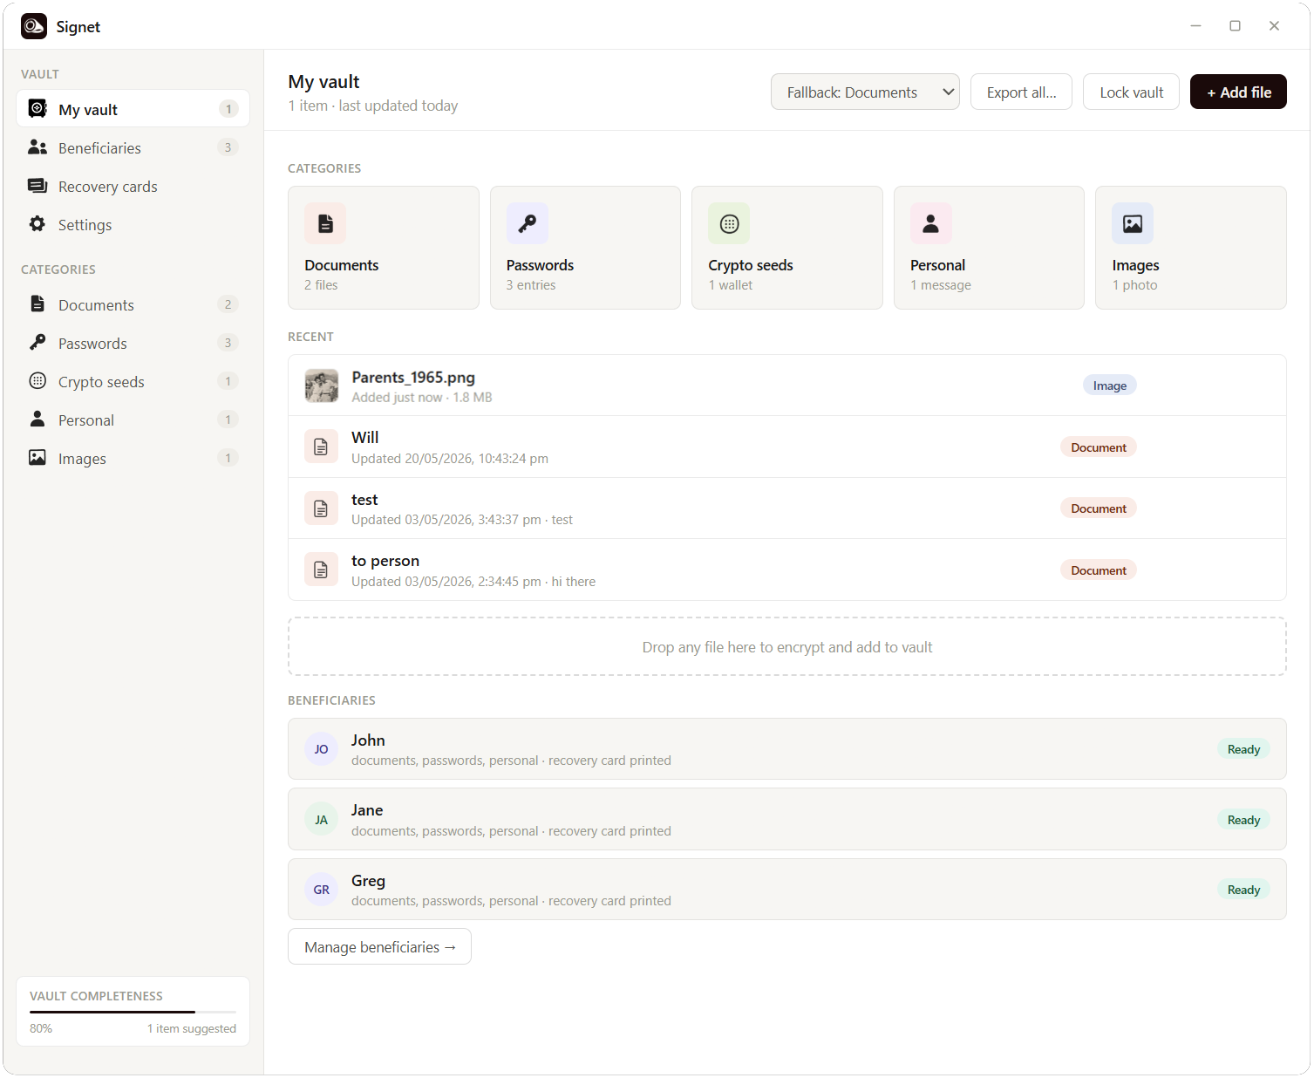
Task: Click the Lock vault button
Action: pos(1131,92)
